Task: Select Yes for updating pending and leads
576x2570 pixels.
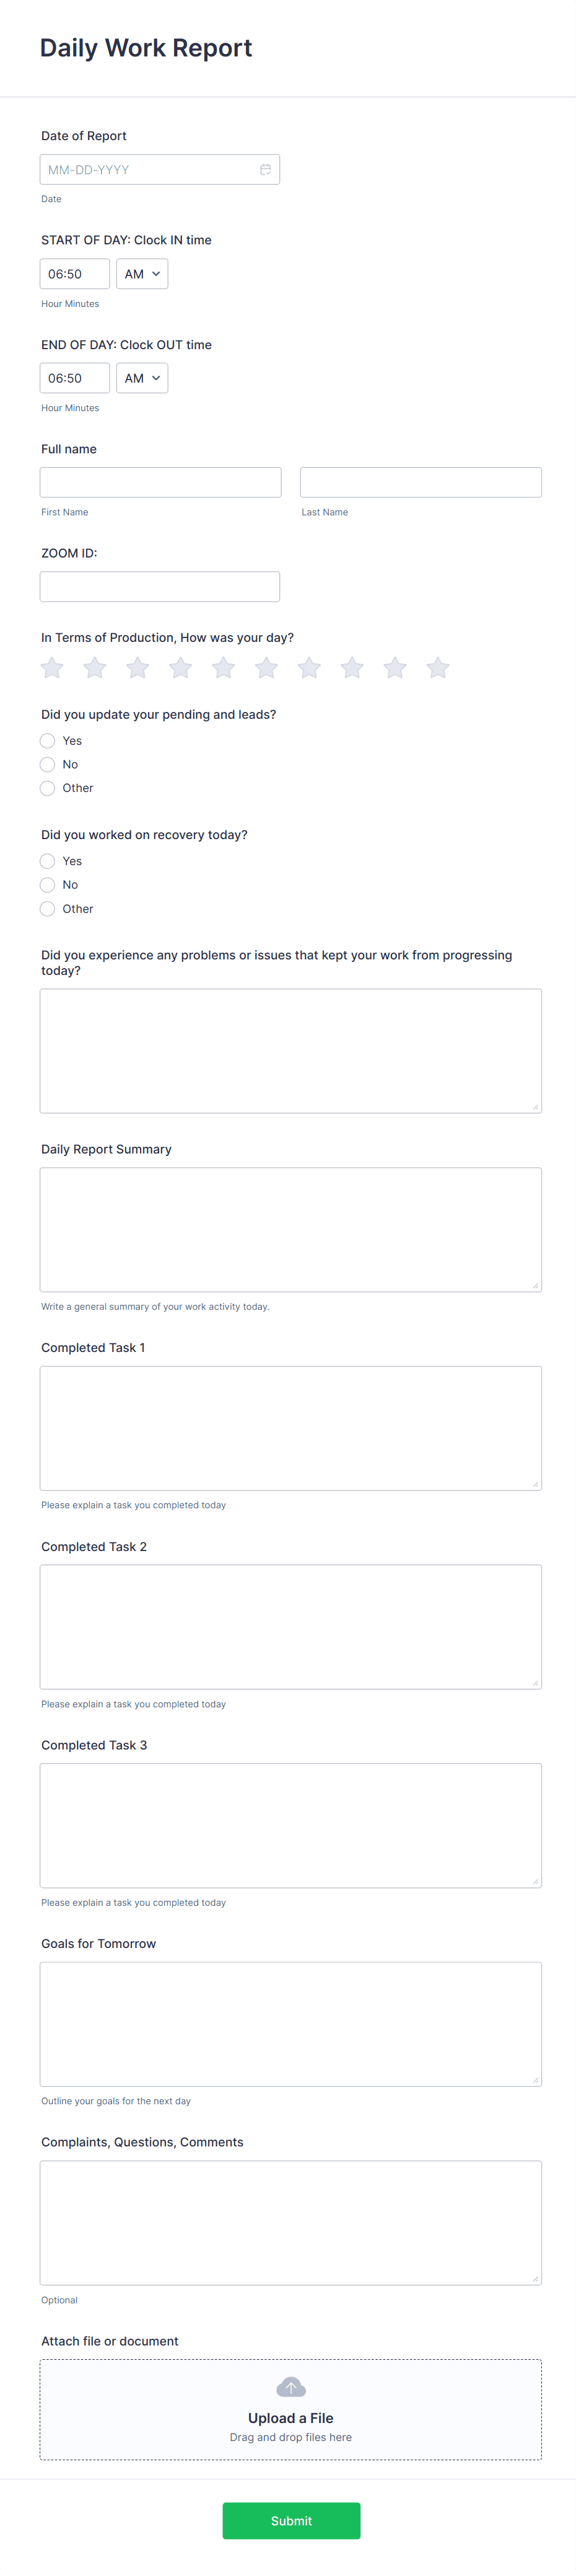Action: tap(47, 740)
